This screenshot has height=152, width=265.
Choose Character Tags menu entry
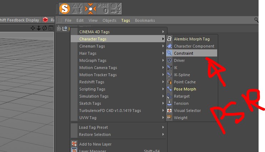[x=118, y=39]
